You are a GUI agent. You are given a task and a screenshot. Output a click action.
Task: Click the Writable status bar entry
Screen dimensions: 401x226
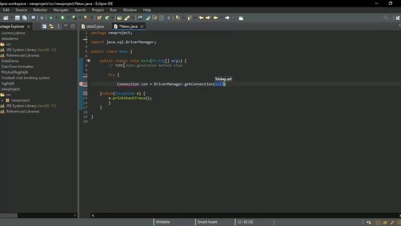(x=163, y=222)
